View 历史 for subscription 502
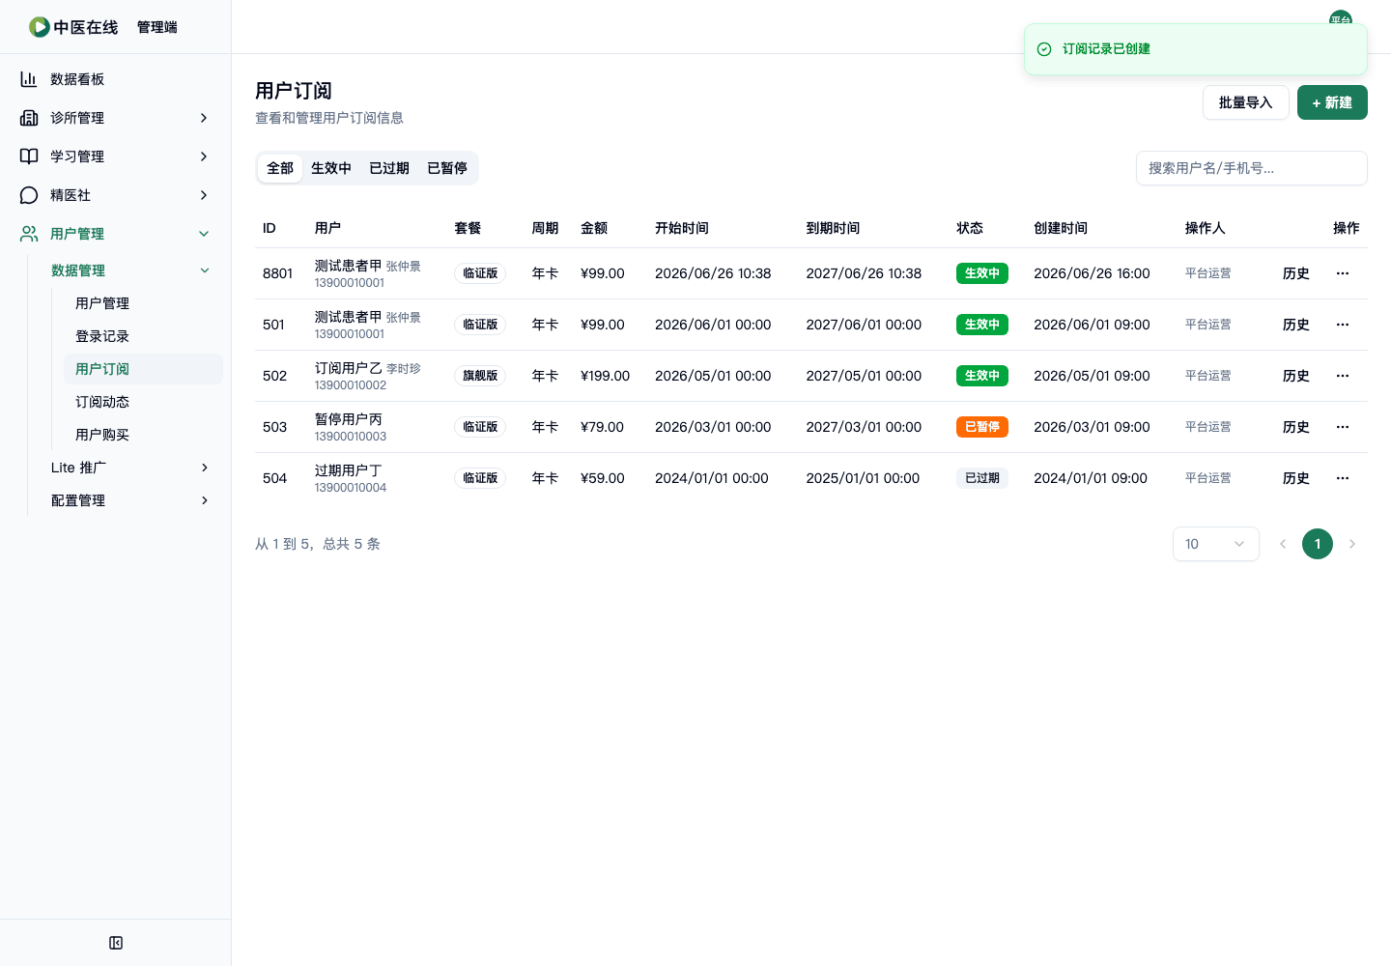Screen dimensions: 1391x966 [1296, 376]
